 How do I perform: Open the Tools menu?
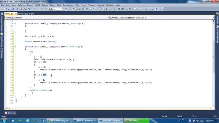click(83, 5)
